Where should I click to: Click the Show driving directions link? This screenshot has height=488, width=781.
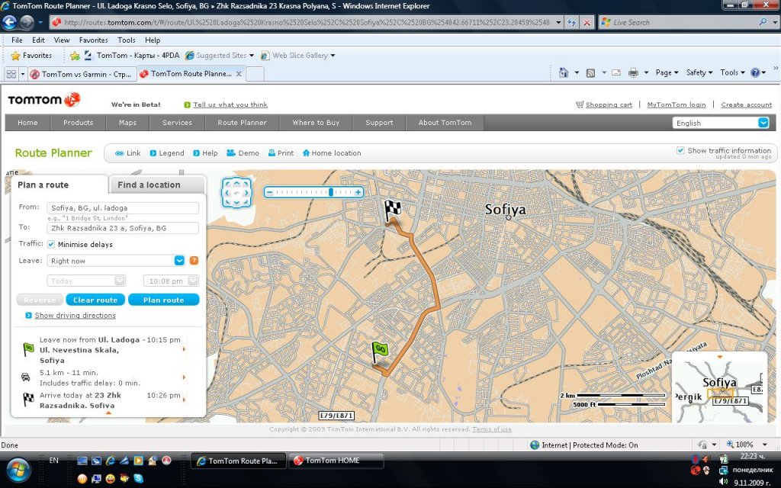(75, 316)
